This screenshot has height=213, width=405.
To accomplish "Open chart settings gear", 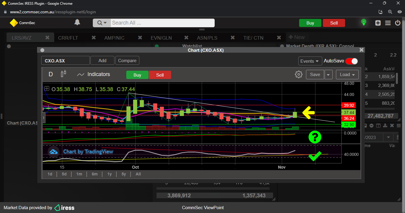I will [299, 75].
